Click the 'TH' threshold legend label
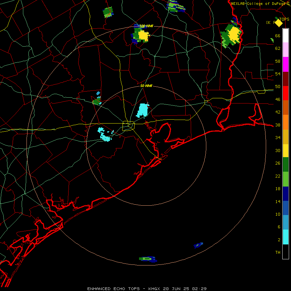 [x=278, y=253]
